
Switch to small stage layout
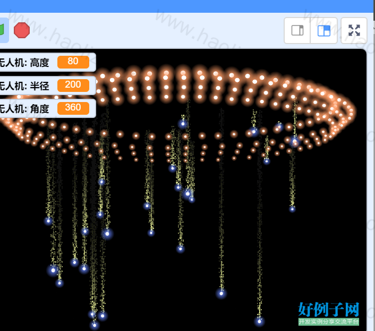[x=297, y=30]
